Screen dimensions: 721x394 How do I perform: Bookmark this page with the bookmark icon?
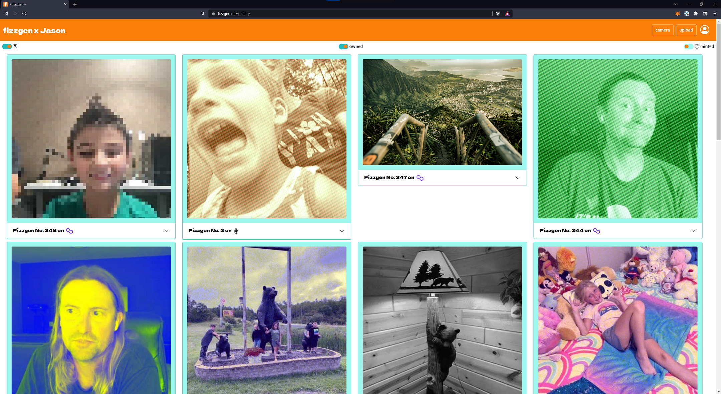tap(202, 14)
